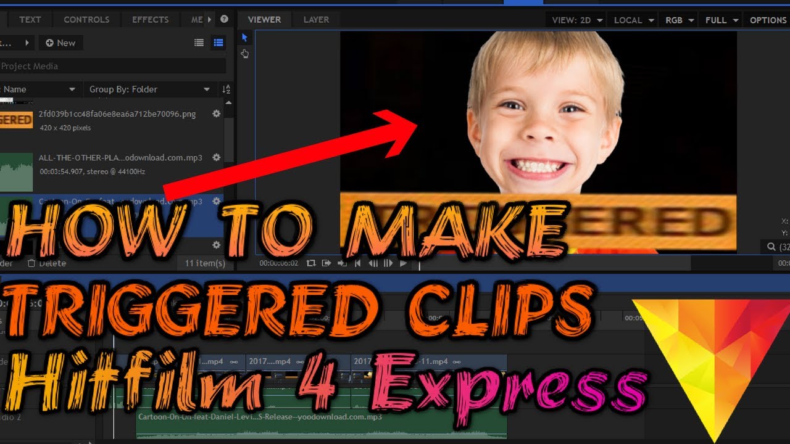Click the viewer zoom magnifier icon
This screenshot has width=790, height=444.
pos(771,247)
